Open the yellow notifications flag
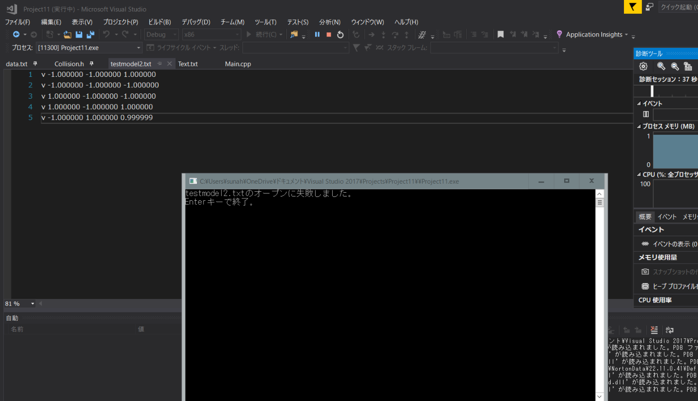 (633, 7)
